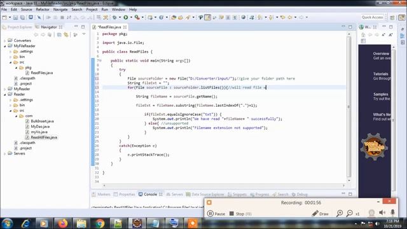
Task: Open the Snippets tab
Action: tap(237, 194)
